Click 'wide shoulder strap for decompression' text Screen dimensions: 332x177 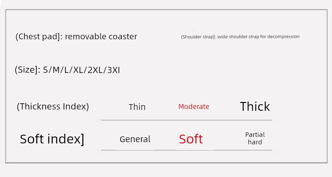click(x=259, y=37)
